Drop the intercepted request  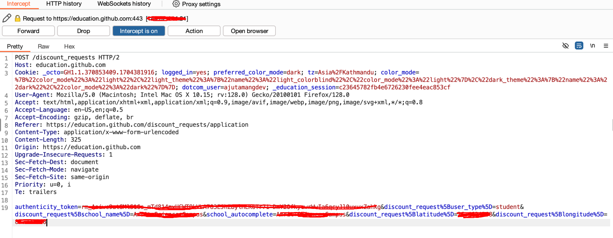pos(83,31)
